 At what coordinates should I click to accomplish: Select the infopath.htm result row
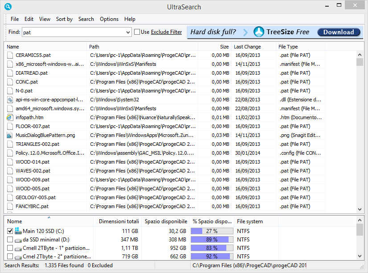[x=165, y=117]
